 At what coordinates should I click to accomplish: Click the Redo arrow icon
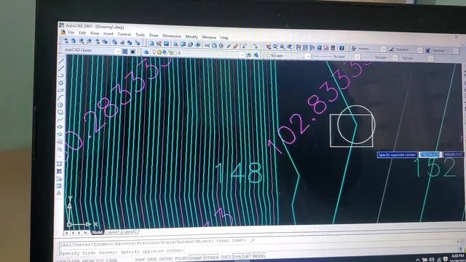[x=255, y=47]
